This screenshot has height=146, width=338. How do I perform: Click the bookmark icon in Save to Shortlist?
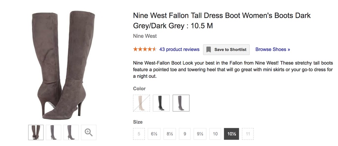tap(209, 50)
